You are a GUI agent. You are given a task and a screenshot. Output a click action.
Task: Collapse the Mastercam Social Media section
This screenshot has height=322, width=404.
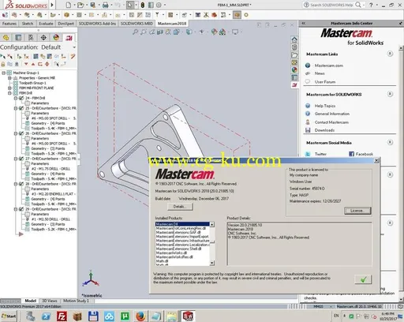click(390, 142)
